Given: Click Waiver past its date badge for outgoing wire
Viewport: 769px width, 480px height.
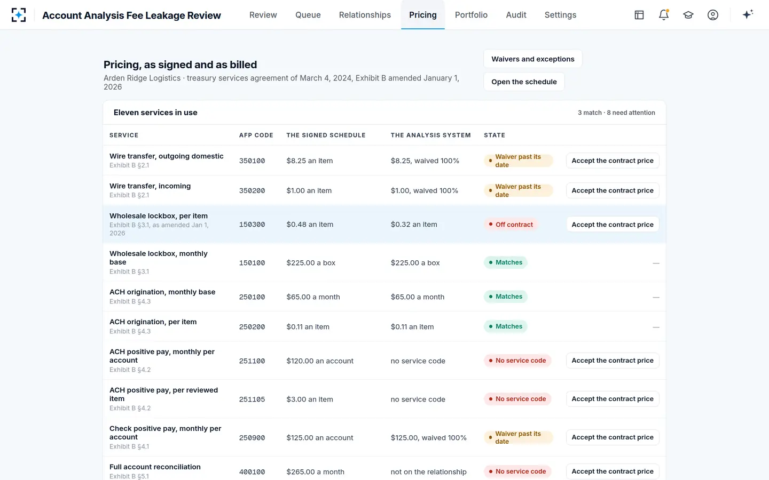Looking at the screenshot, I should (x=518, y=161).
